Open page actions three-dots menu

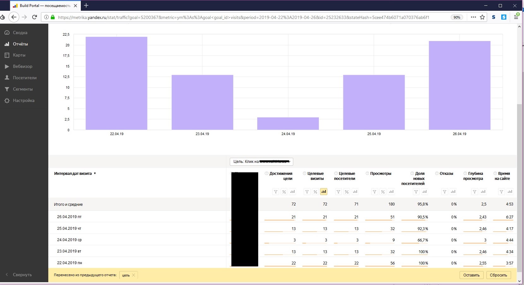pos(473,17)
